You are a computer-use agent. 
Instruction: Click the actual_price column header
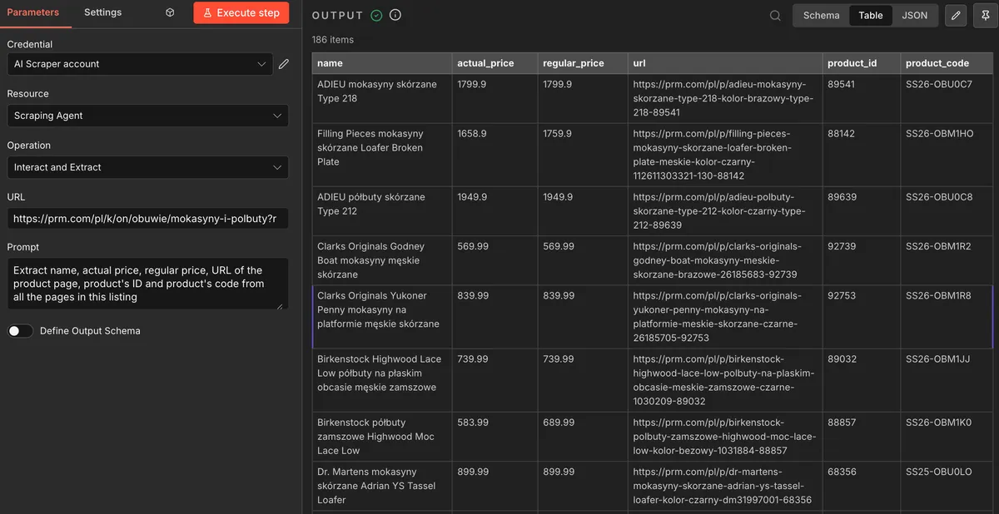point(495,63)
